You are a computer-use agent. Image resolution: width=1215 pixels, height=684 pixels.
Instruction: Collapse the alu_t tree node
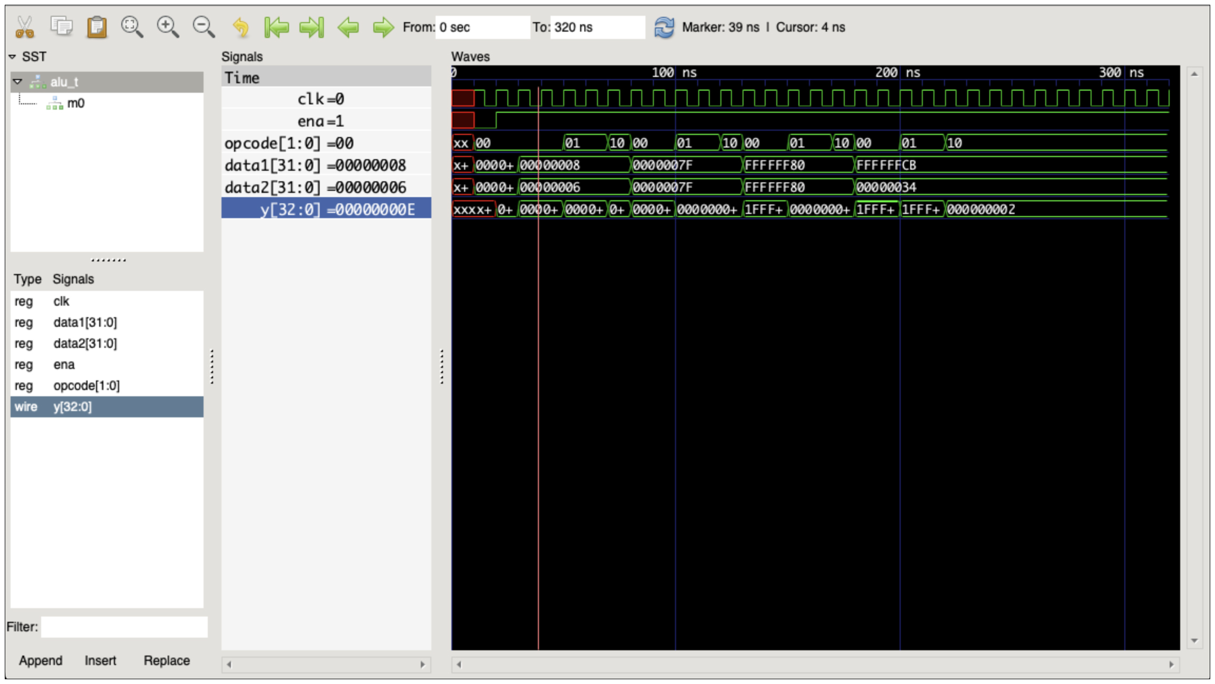[x=17, y=82]
